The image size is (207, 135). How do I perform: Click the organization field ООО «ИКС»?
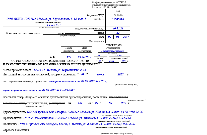pyautogui.click(x=46, y=19)
